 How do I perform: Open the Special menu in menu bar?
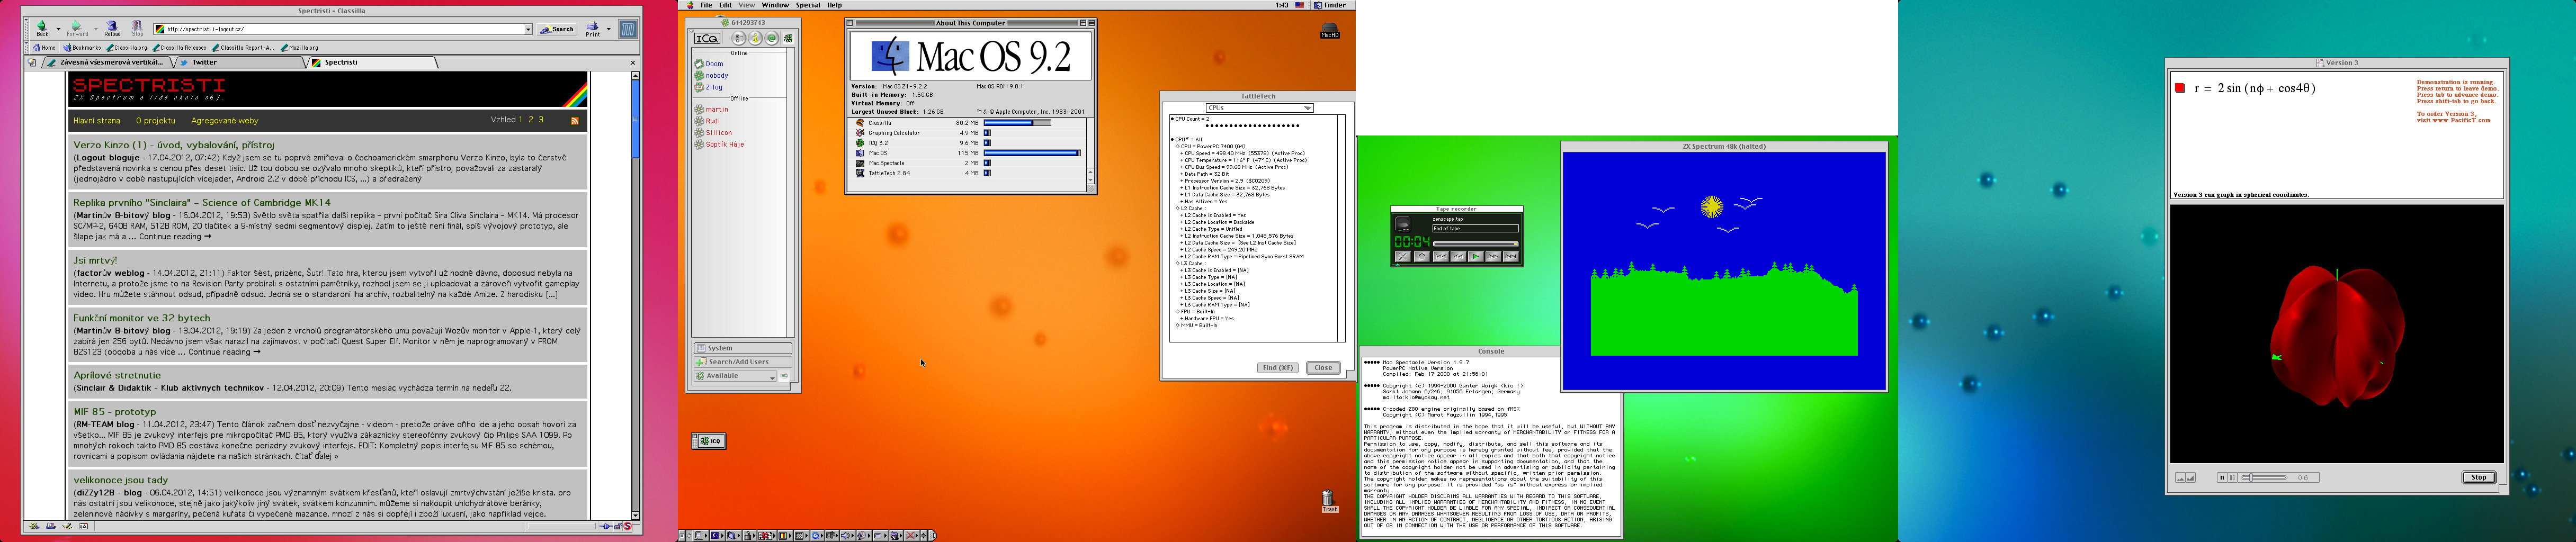[808, 5]
